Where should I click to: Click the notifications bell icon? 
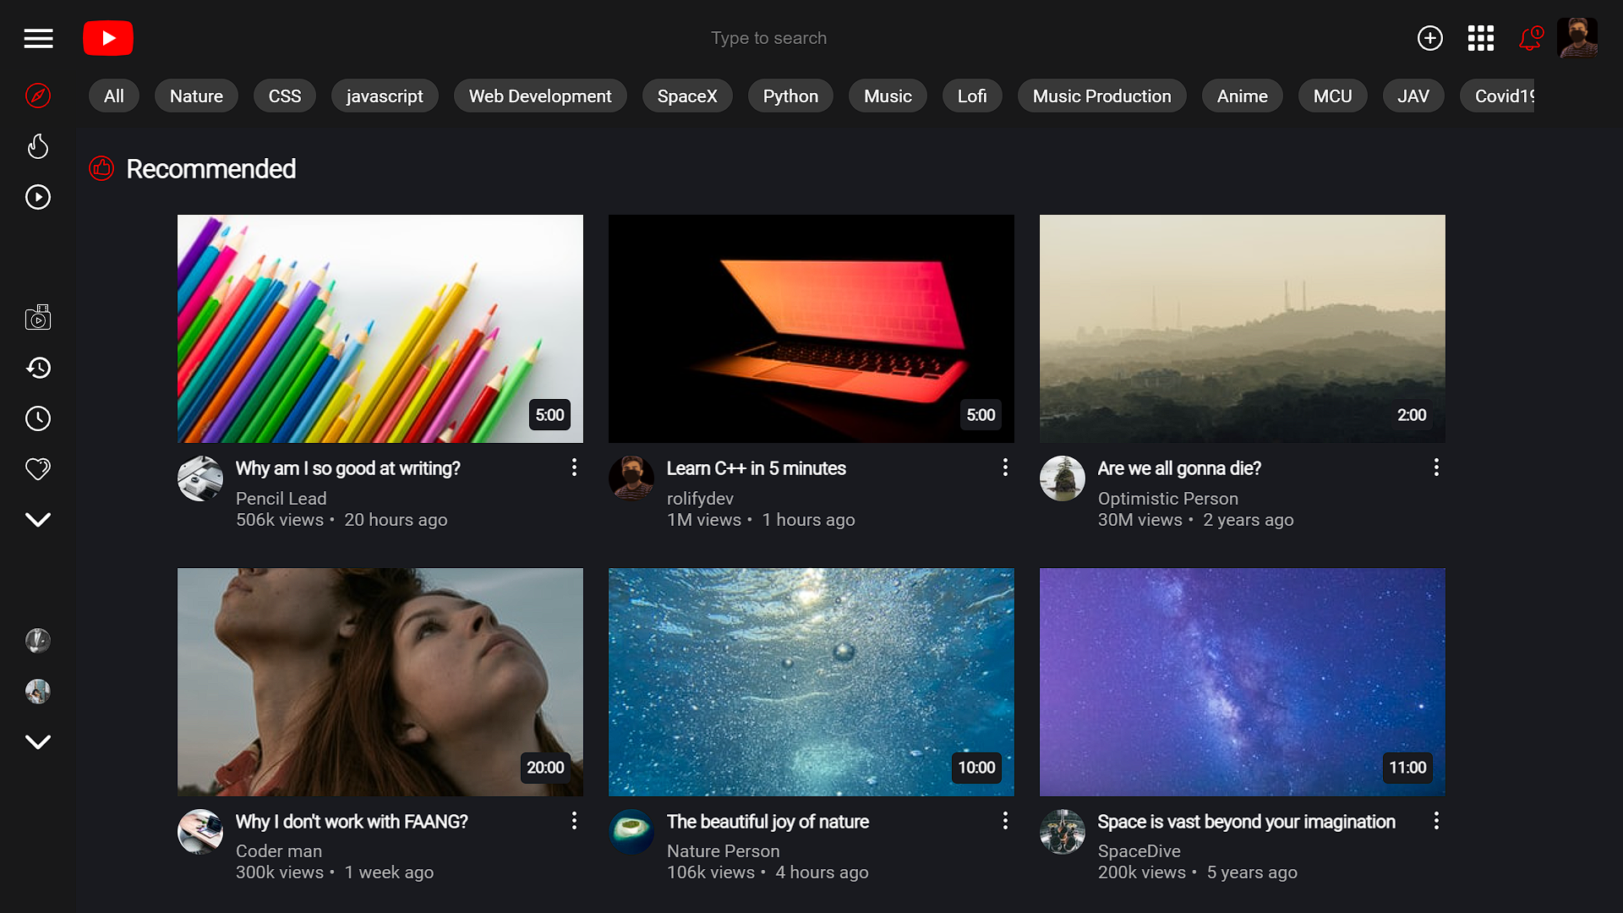point(1530,38)
